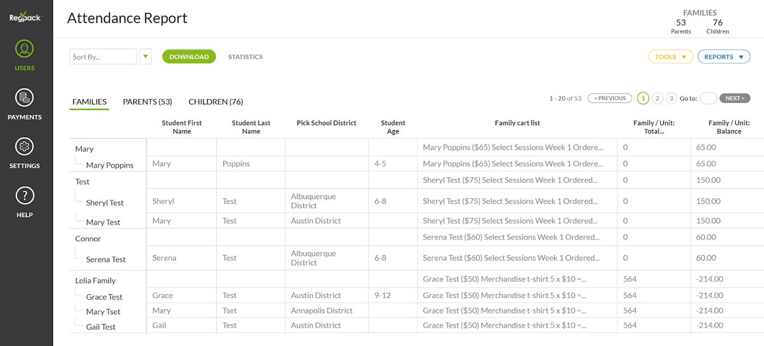Switch to the Parents (53) tab

click(x=147, y=102)
